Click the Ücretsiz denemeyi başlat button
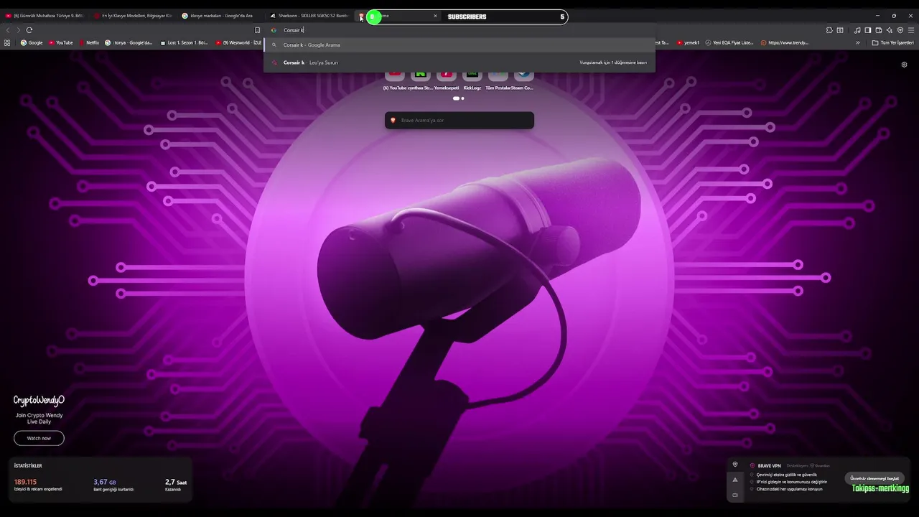 [x=874, y=478]
